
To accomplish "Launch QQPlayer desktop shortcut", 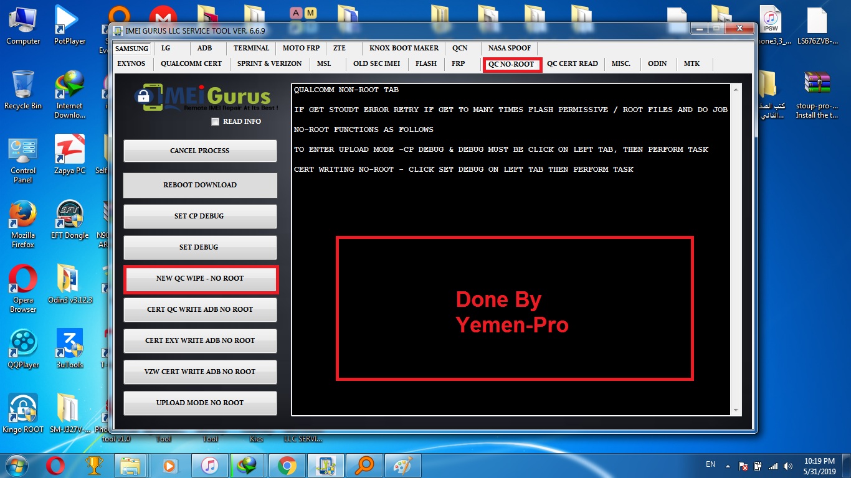I will (23, 350).
